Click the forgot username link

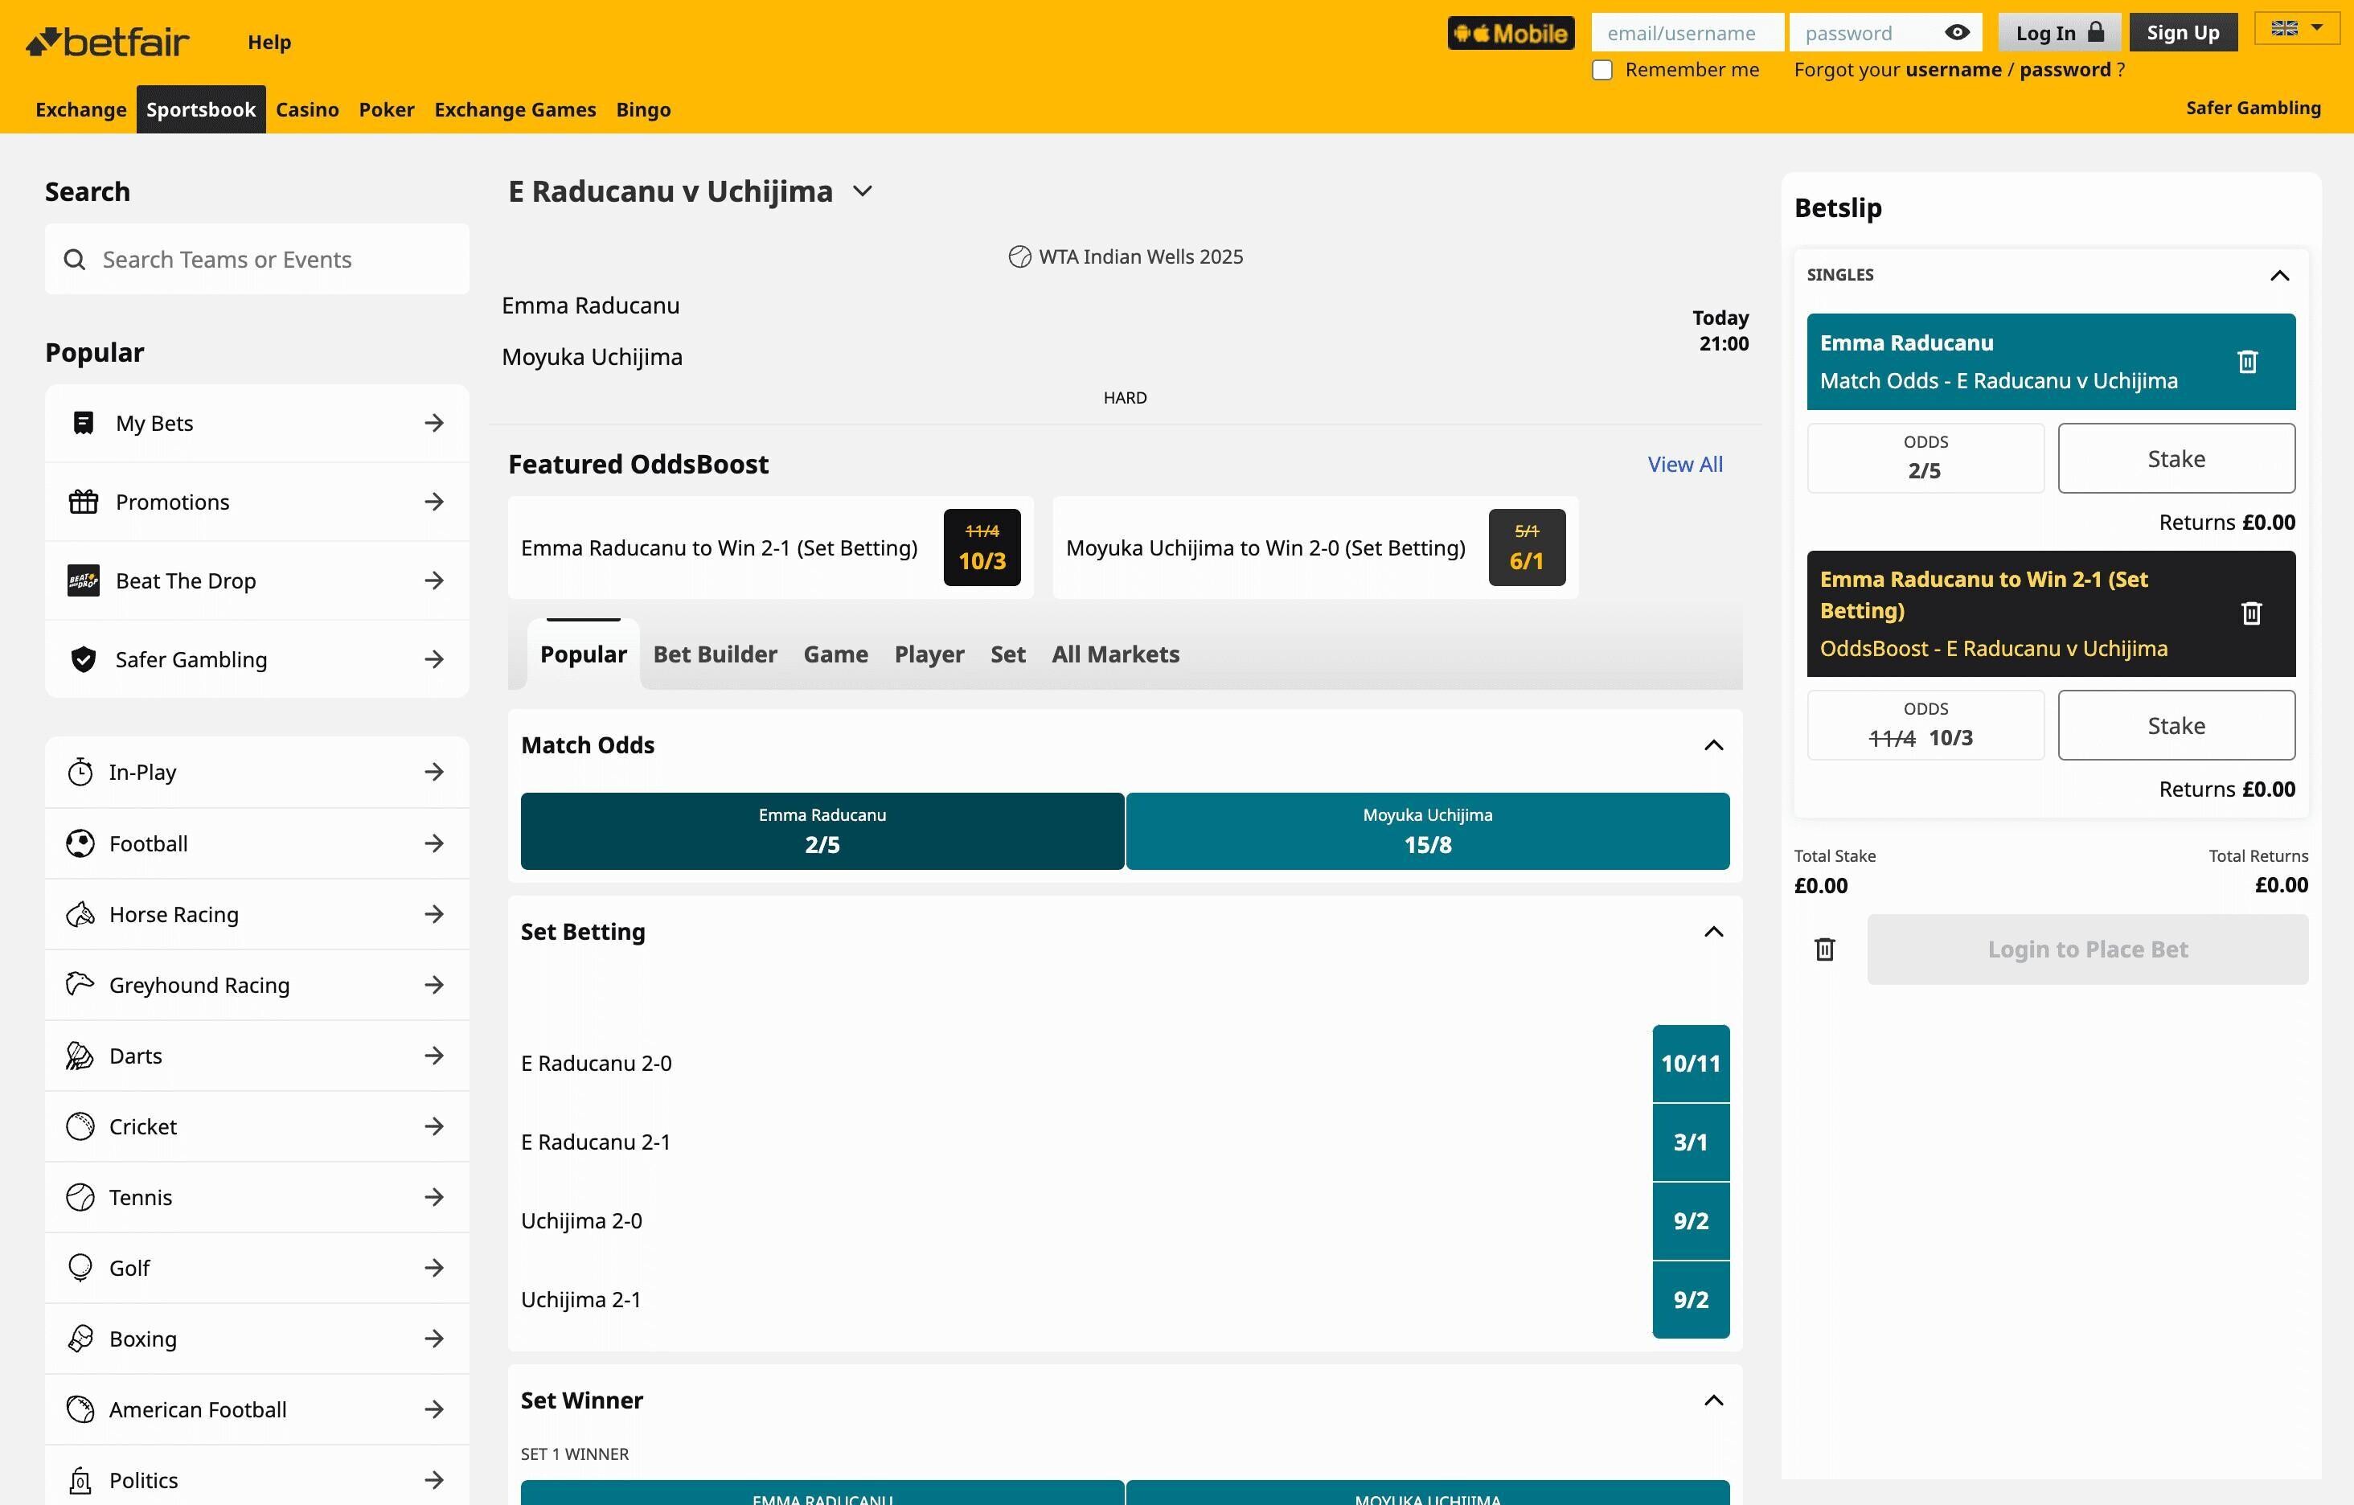pyautogui.click(x=1953, y=71)
